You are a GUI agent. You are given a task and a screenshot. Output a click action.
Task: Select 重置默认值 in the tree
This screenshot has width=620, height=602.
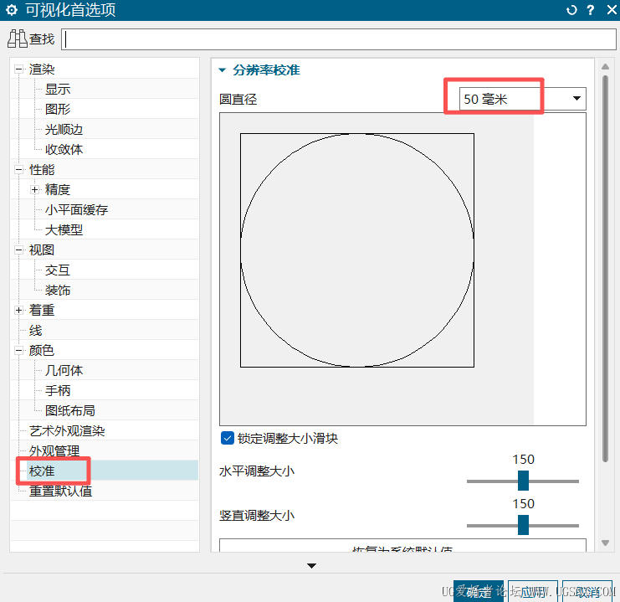pyautogui.click(x=60, y=491)
